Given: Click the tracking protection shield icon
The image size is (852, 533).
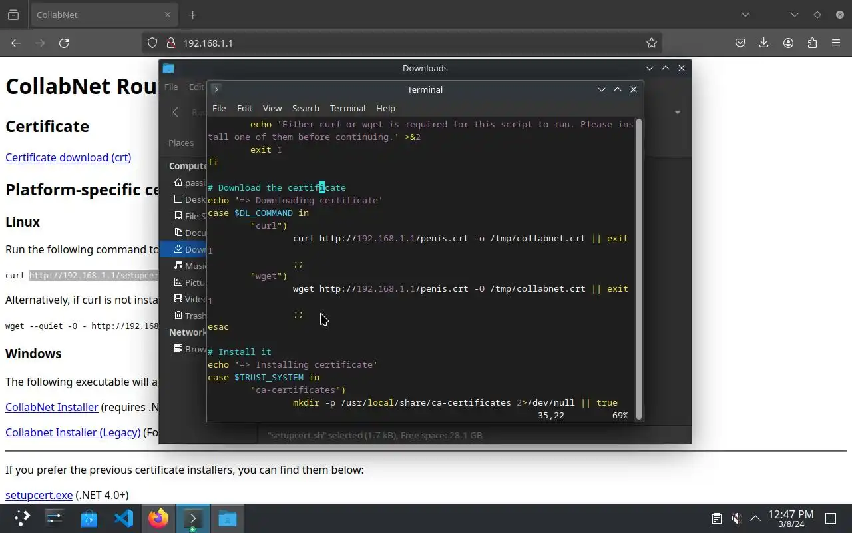Looking at the screenshot, I should coord(152,43).
